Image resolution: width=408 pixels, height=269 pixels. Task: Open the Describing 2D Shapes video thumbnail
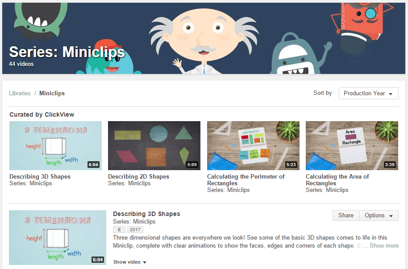[154, 146]
